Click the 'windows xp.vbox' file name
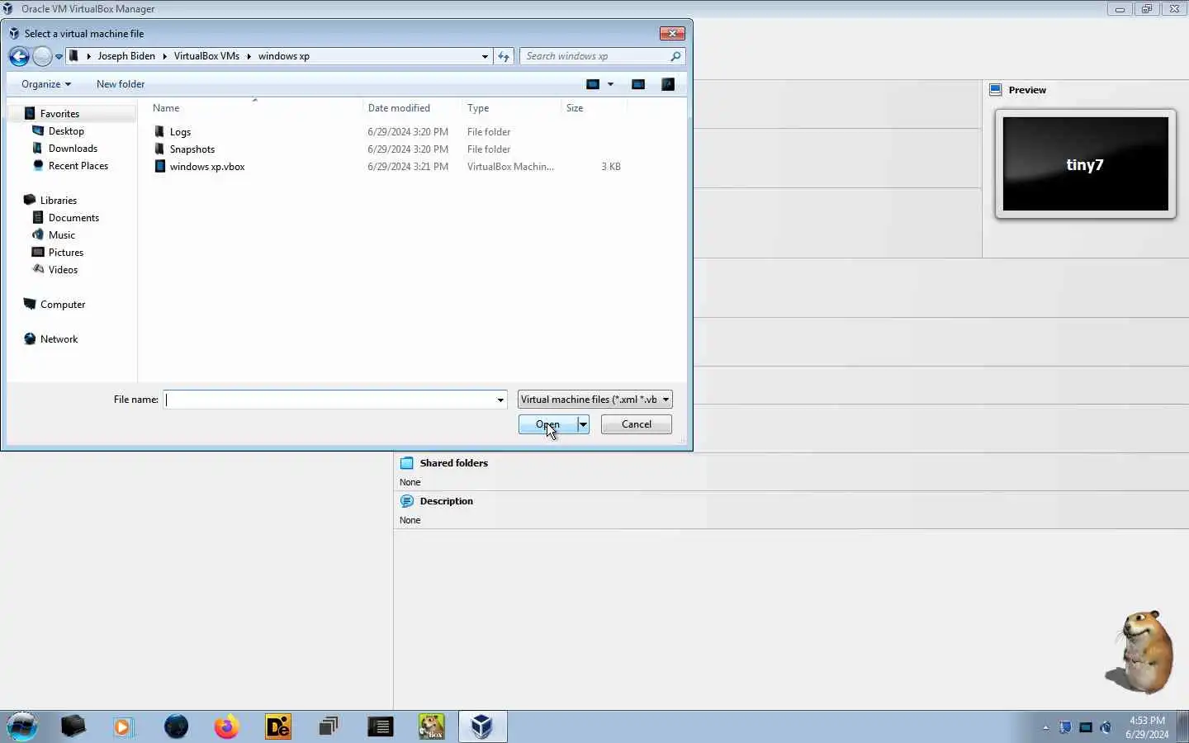1189x743 pixels. pyautogui.click(x=207, y=167)
